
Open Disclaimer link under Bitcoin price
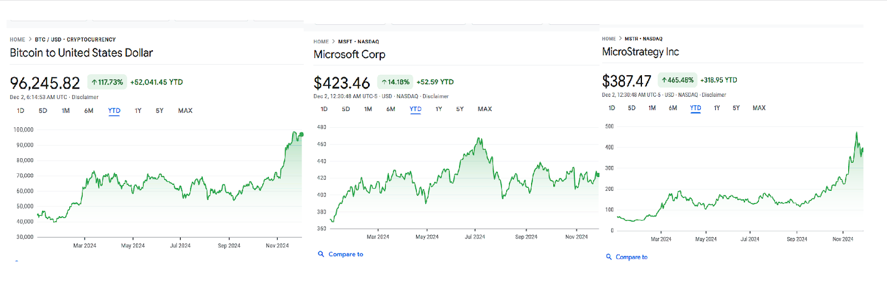point(85,97)
